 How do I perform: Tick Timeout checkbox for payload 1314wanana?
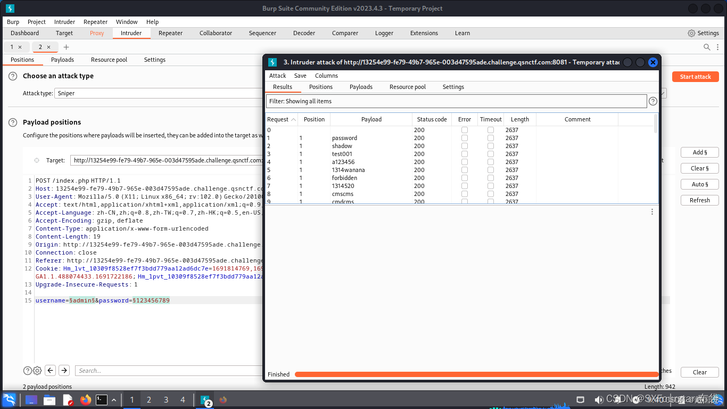(491, 170)
